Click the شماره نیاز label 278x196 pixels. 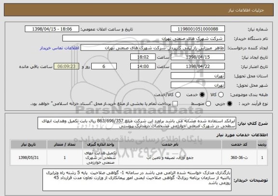[x=258, y=29]
